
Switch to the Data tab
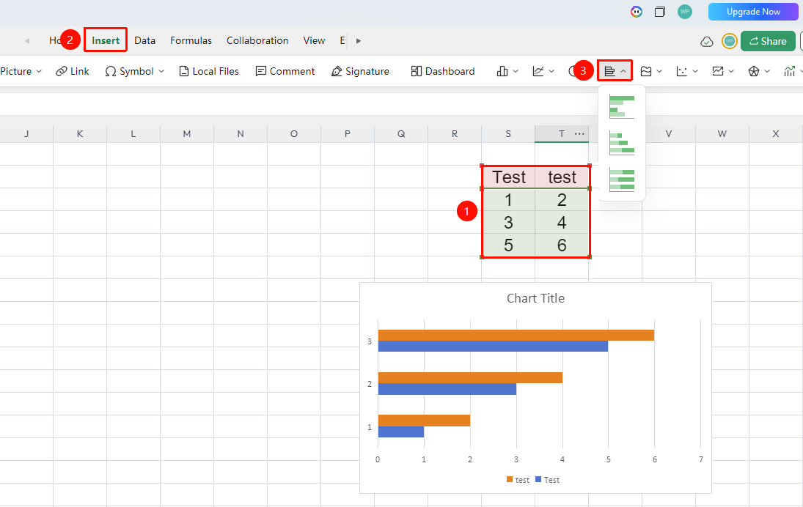[x=145, y=40]
